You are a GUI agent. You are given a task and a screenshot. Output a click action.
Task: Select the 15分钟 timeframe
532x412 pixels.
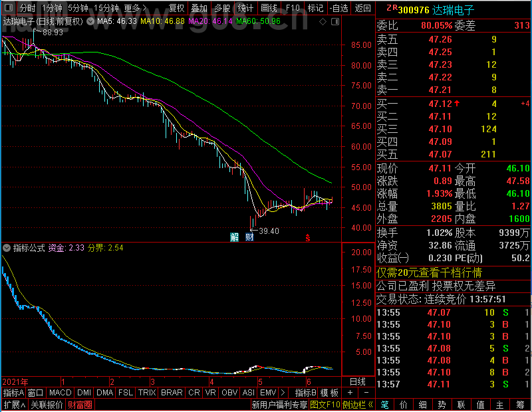(106, 8)
